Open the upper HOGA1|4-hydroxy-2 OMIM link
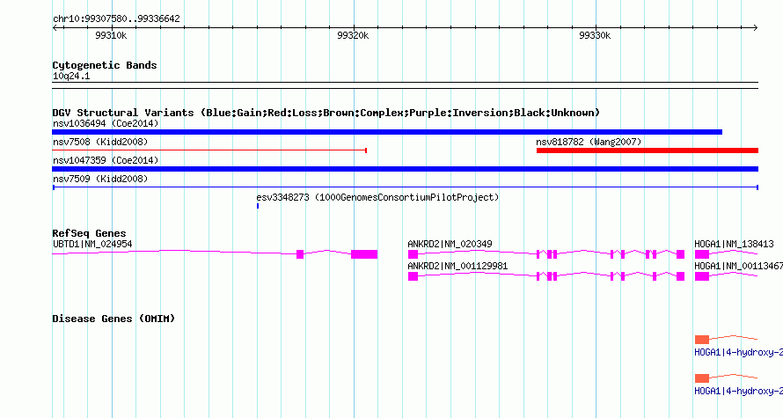783x418 pixels. [x=738, y=352]
